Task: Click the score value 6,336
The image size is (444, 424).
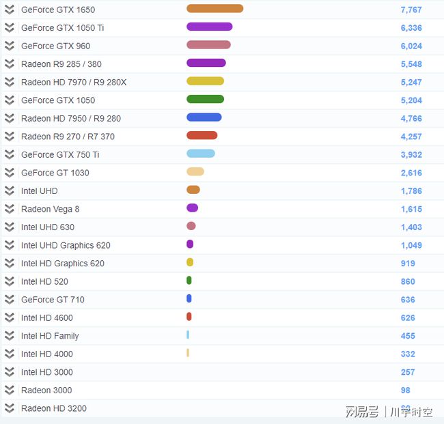Action: coord(411,28)
